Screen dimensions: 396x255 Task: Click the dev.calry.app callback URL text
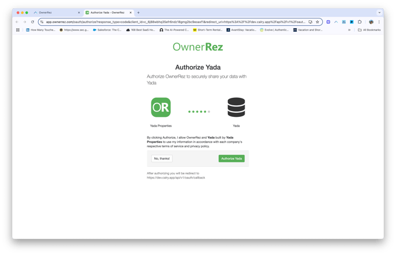coord(176,178)
